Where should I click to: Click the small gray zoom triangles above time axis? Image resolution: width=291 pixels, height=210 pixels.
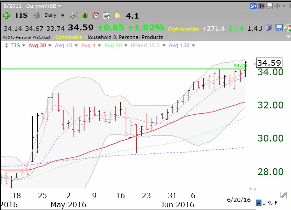252,189
